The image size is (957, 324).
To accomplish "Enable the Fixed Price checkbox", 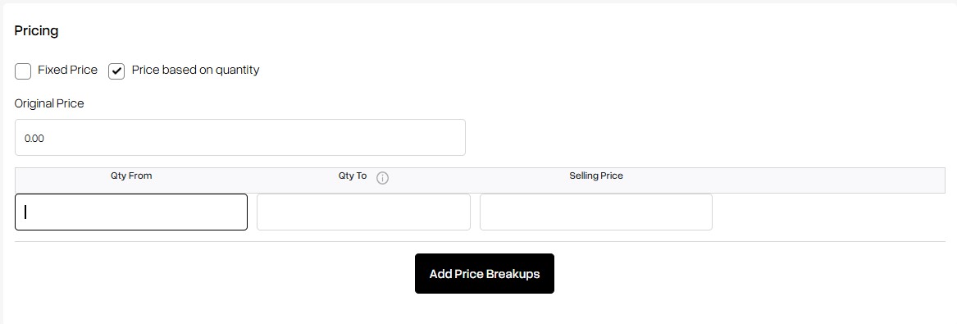I will (23, 71).
